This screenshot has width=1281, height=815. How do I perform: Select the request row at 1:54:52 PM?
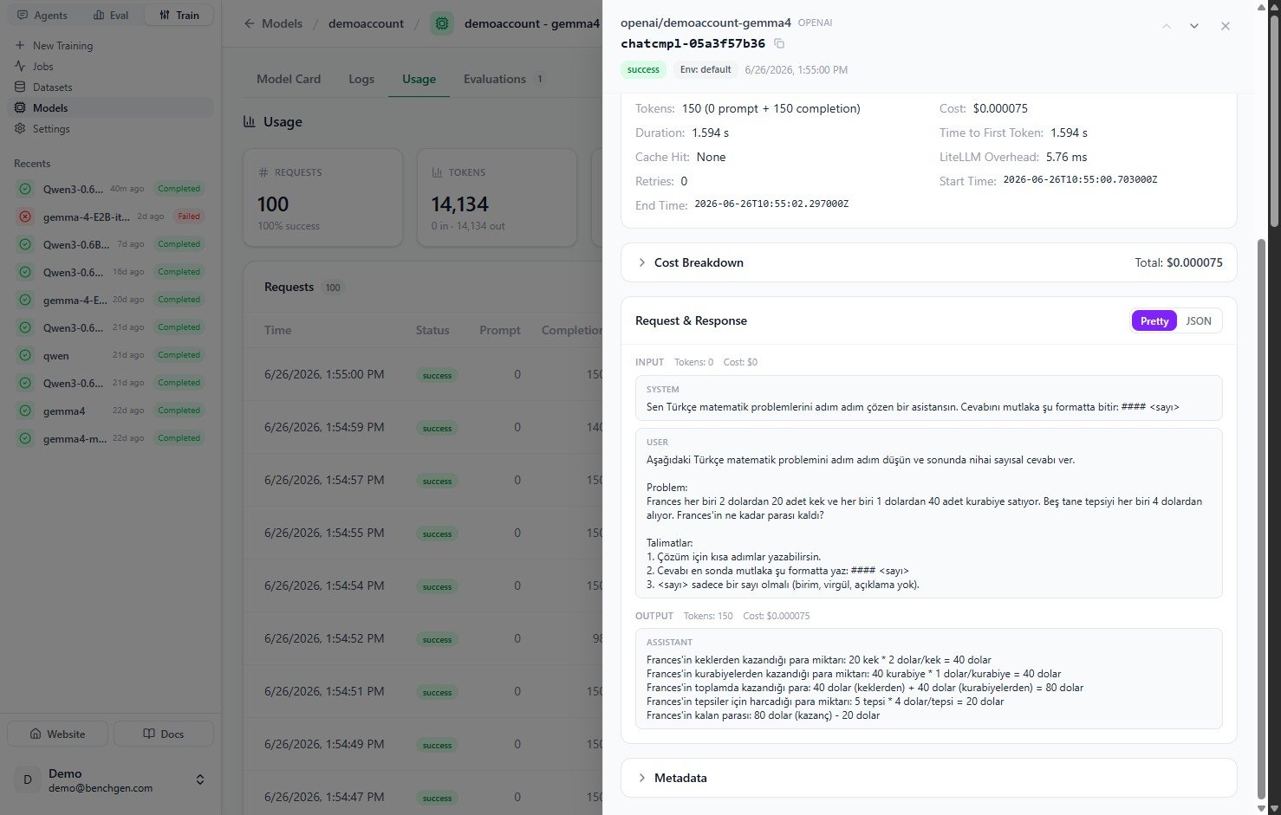(x=423, y=638)
